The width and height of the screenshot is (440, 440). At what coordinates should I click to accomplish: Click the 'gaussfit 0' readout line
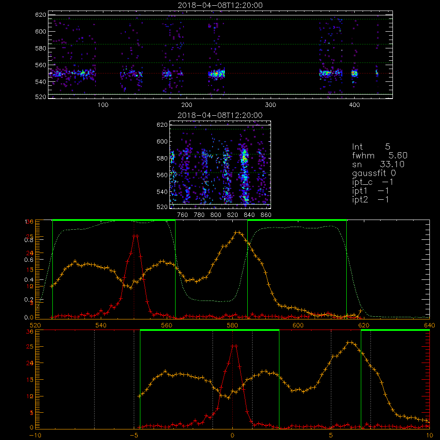click(x=374, y=173)
